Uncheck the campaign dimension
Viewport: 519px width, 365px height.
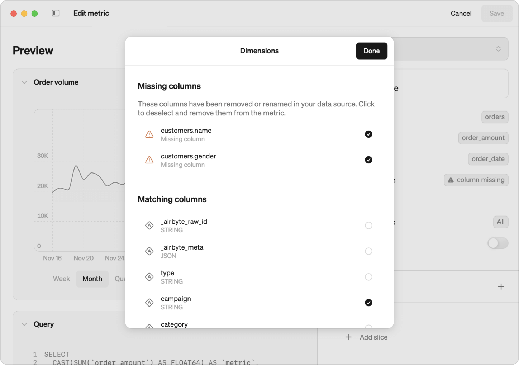(368, 303)
